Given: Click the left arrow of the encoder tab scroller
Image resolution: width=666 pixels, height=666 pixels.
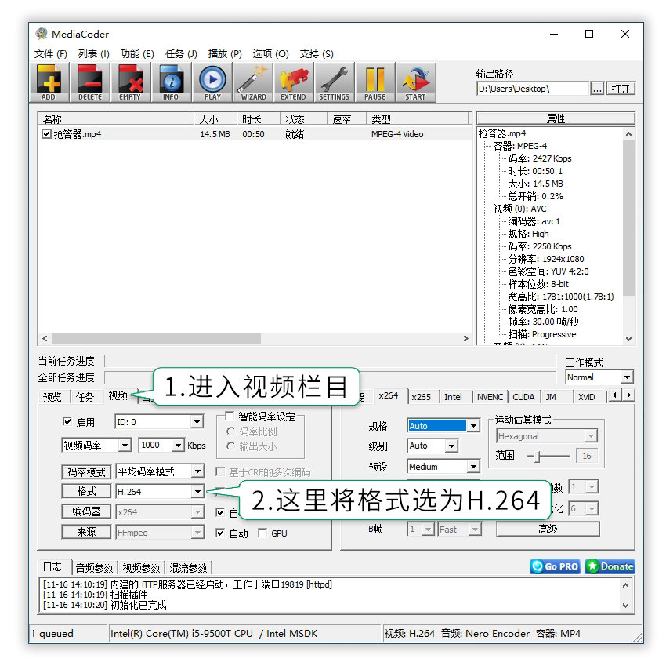Looking at the screenshot, I should pyautogui.click(x=614, y=395).
